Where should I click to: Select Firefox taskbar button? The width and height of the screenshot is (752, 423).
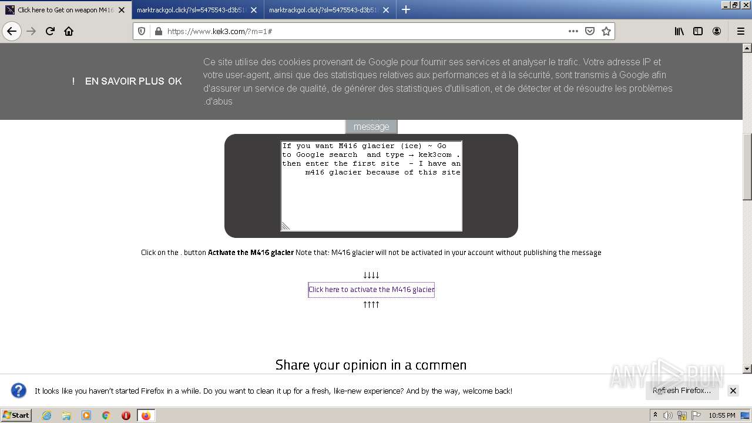click(x=146, y=415)
